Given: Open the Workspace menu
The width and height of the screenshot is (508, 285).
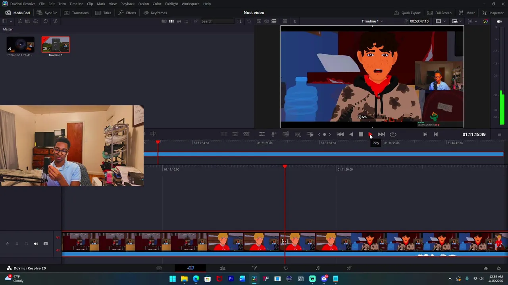Looking at the screenshot, I should click(x=190, y=4).
